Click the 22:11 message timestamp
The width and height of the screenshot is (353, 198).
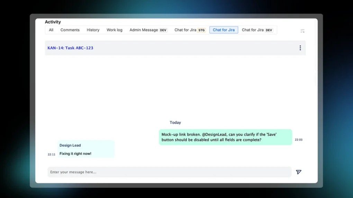click(x=51, y=155)
